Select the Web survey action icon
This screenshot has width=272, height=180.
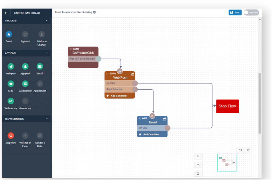[11, 101]
